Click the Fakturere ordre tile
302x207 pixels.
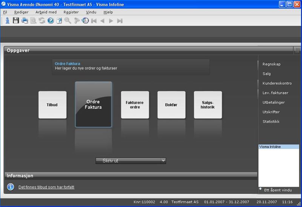135,105
